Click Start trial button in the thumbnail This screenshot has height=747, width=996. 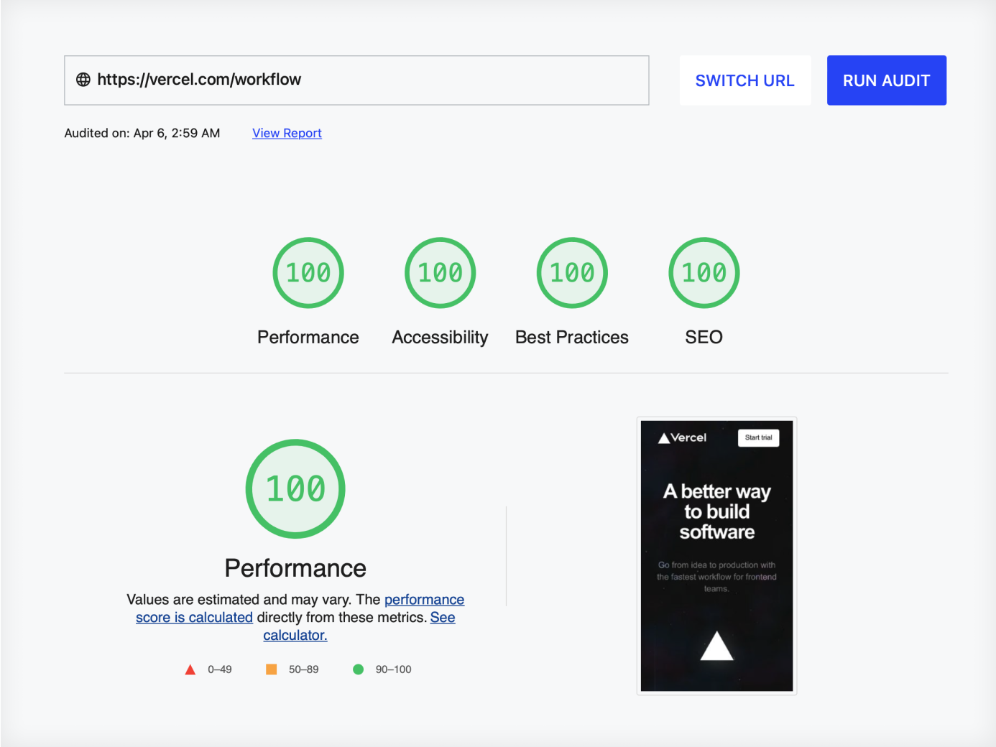coord(759,437)
